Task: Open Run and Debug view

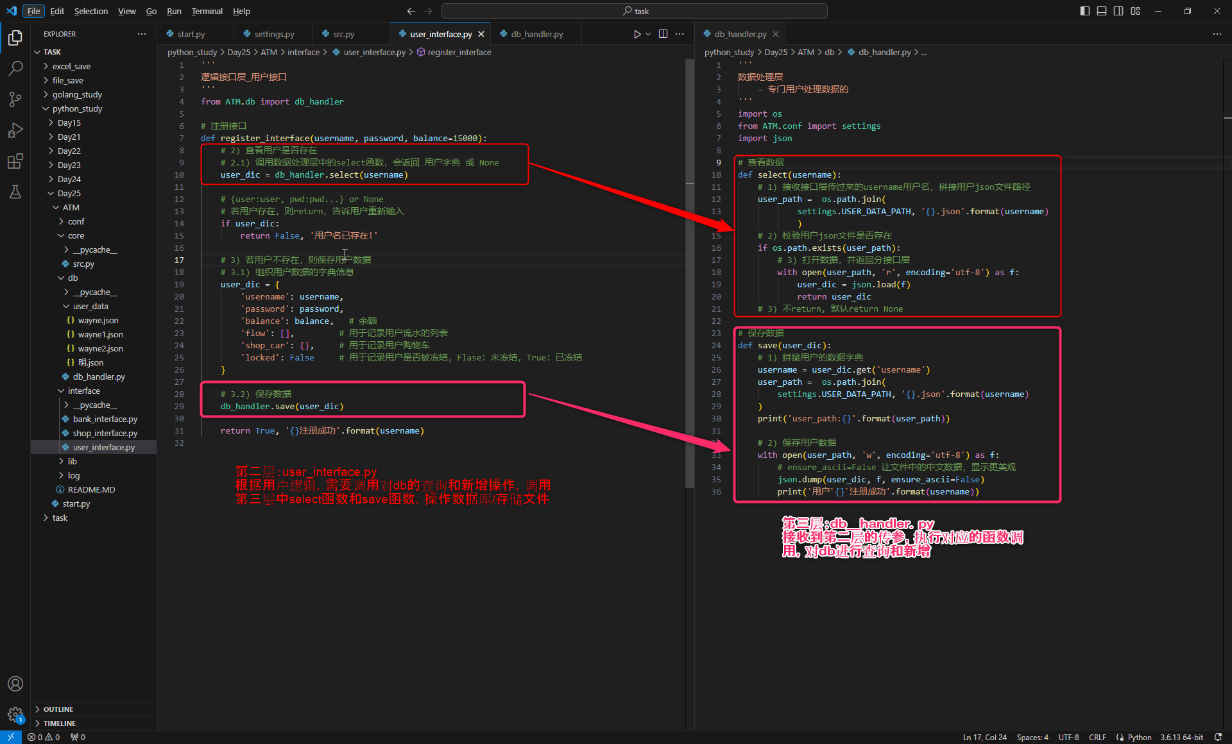Action: coord(15,130)
